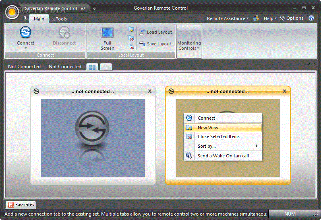Click the 'Local Layout' group label

click(131, 55)
